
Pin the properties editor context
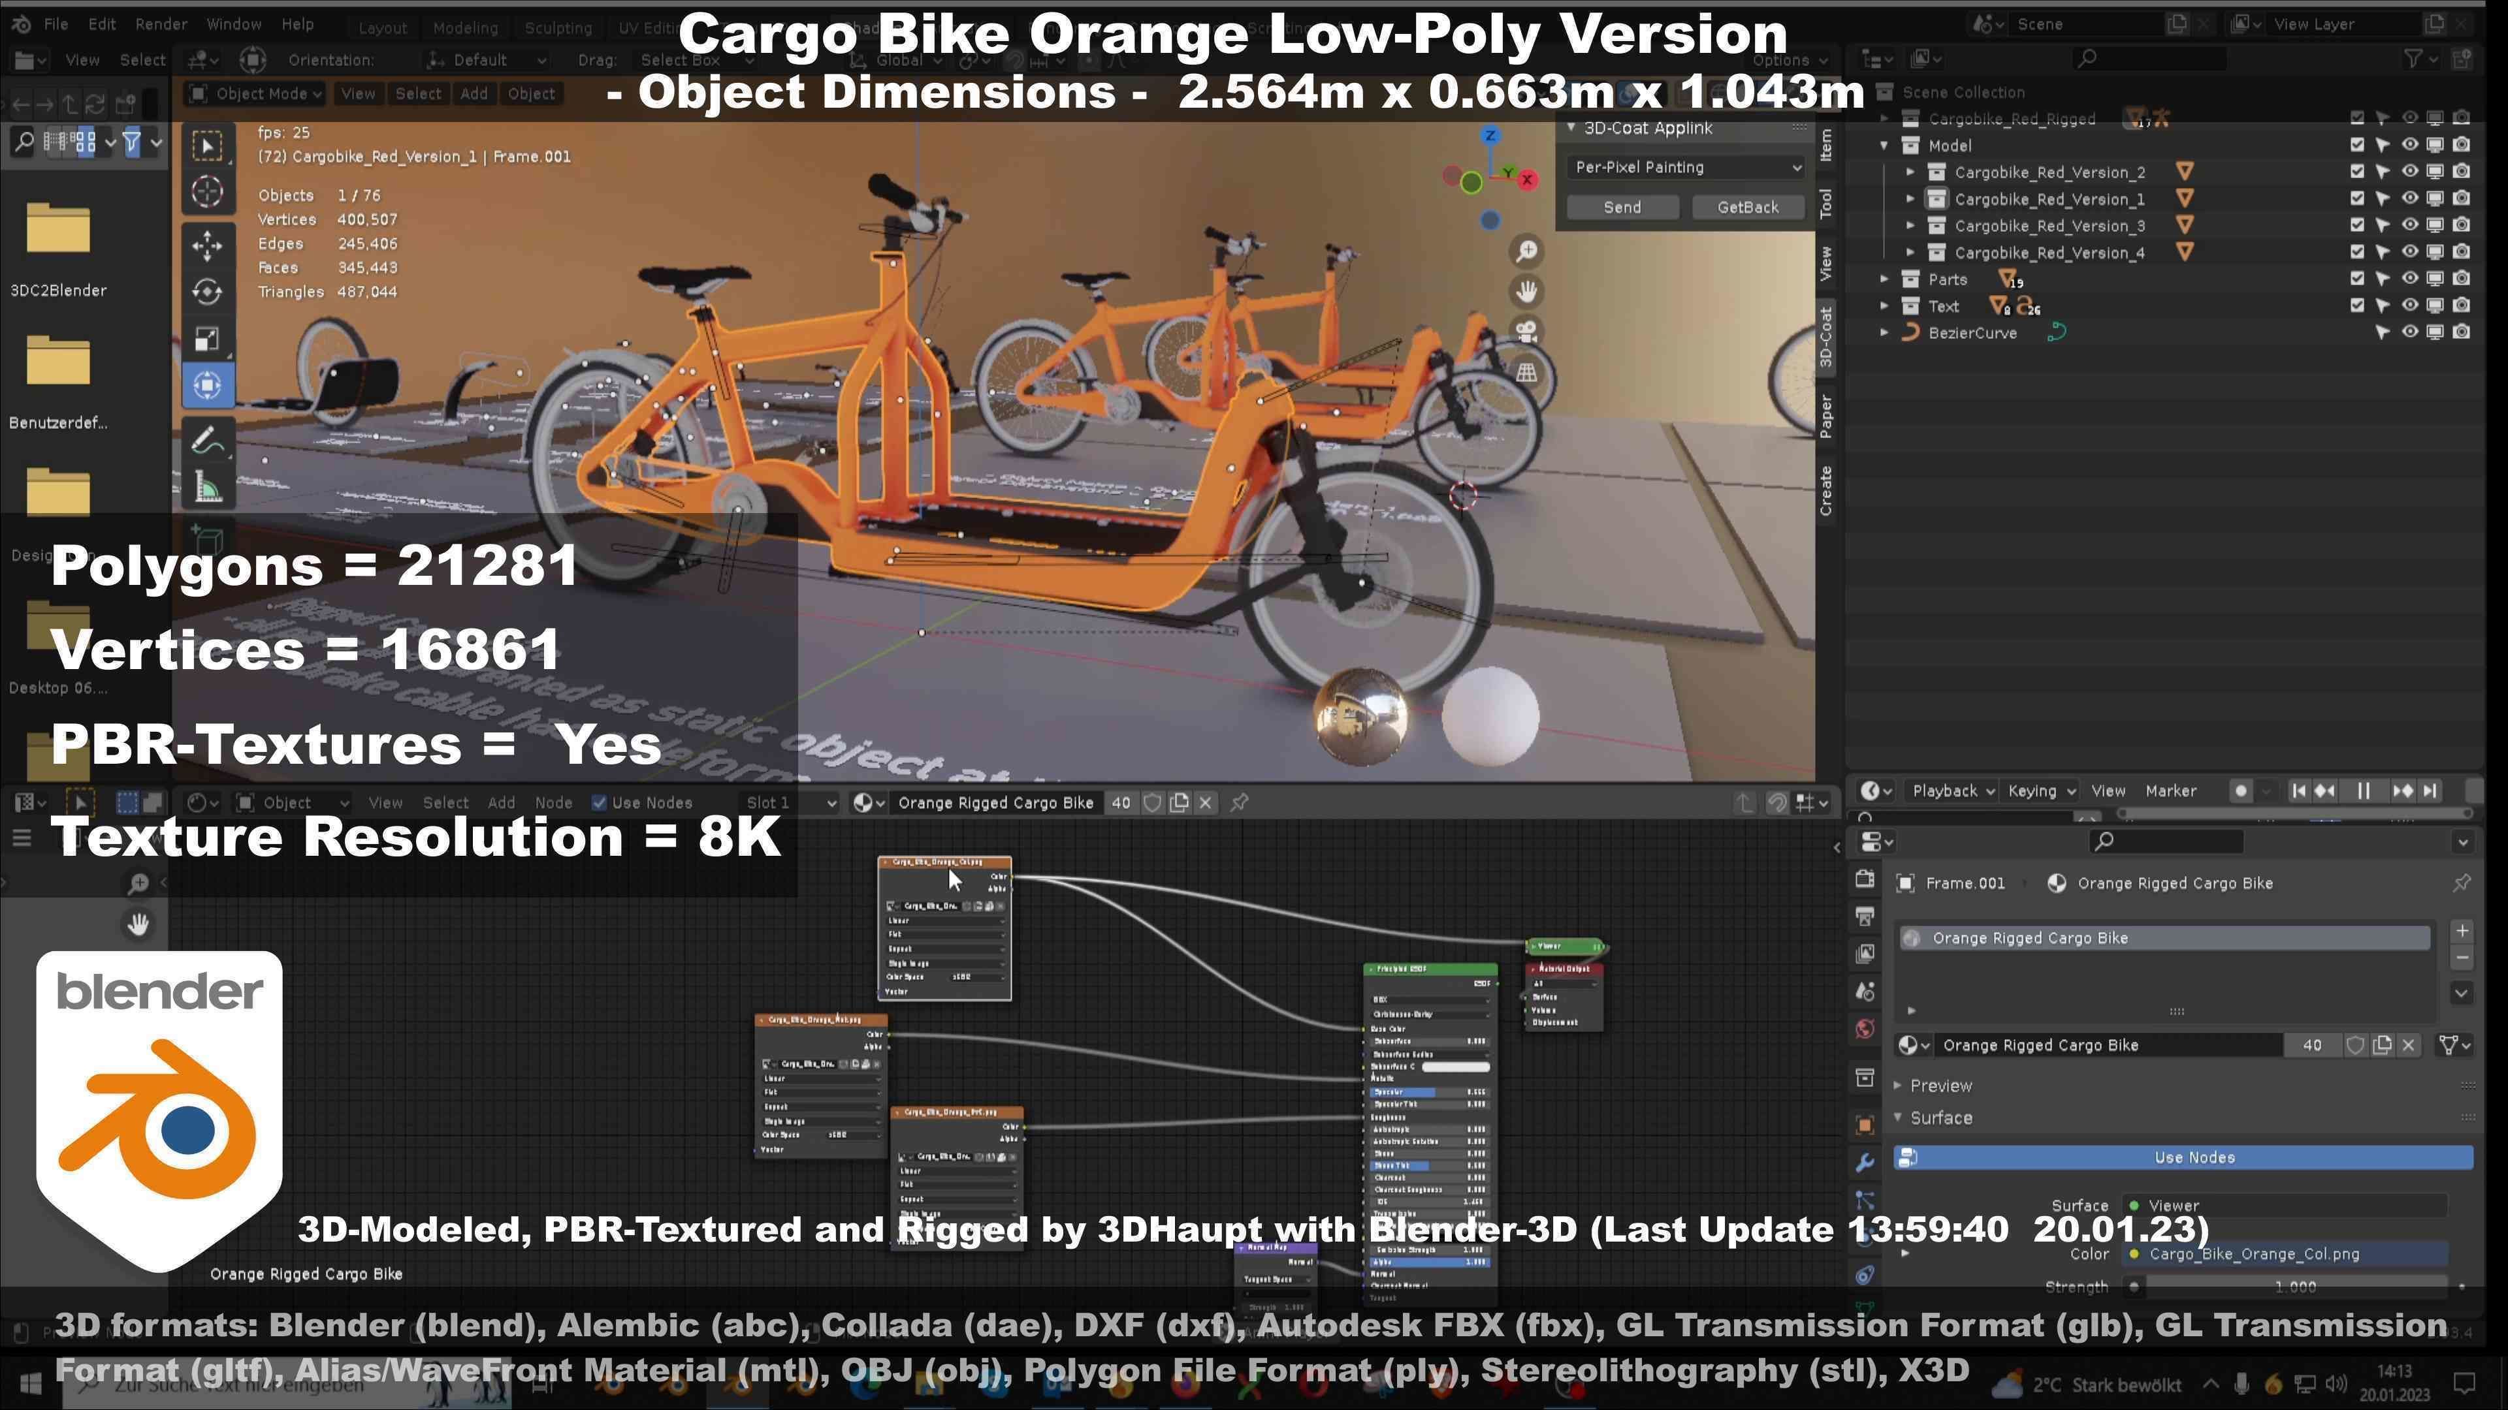[2461, 883]
